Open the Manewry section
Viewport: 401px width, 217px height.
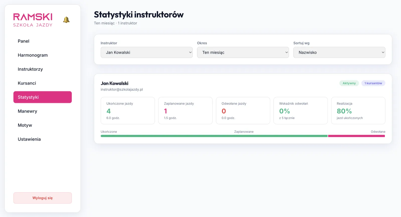[43, 111]
